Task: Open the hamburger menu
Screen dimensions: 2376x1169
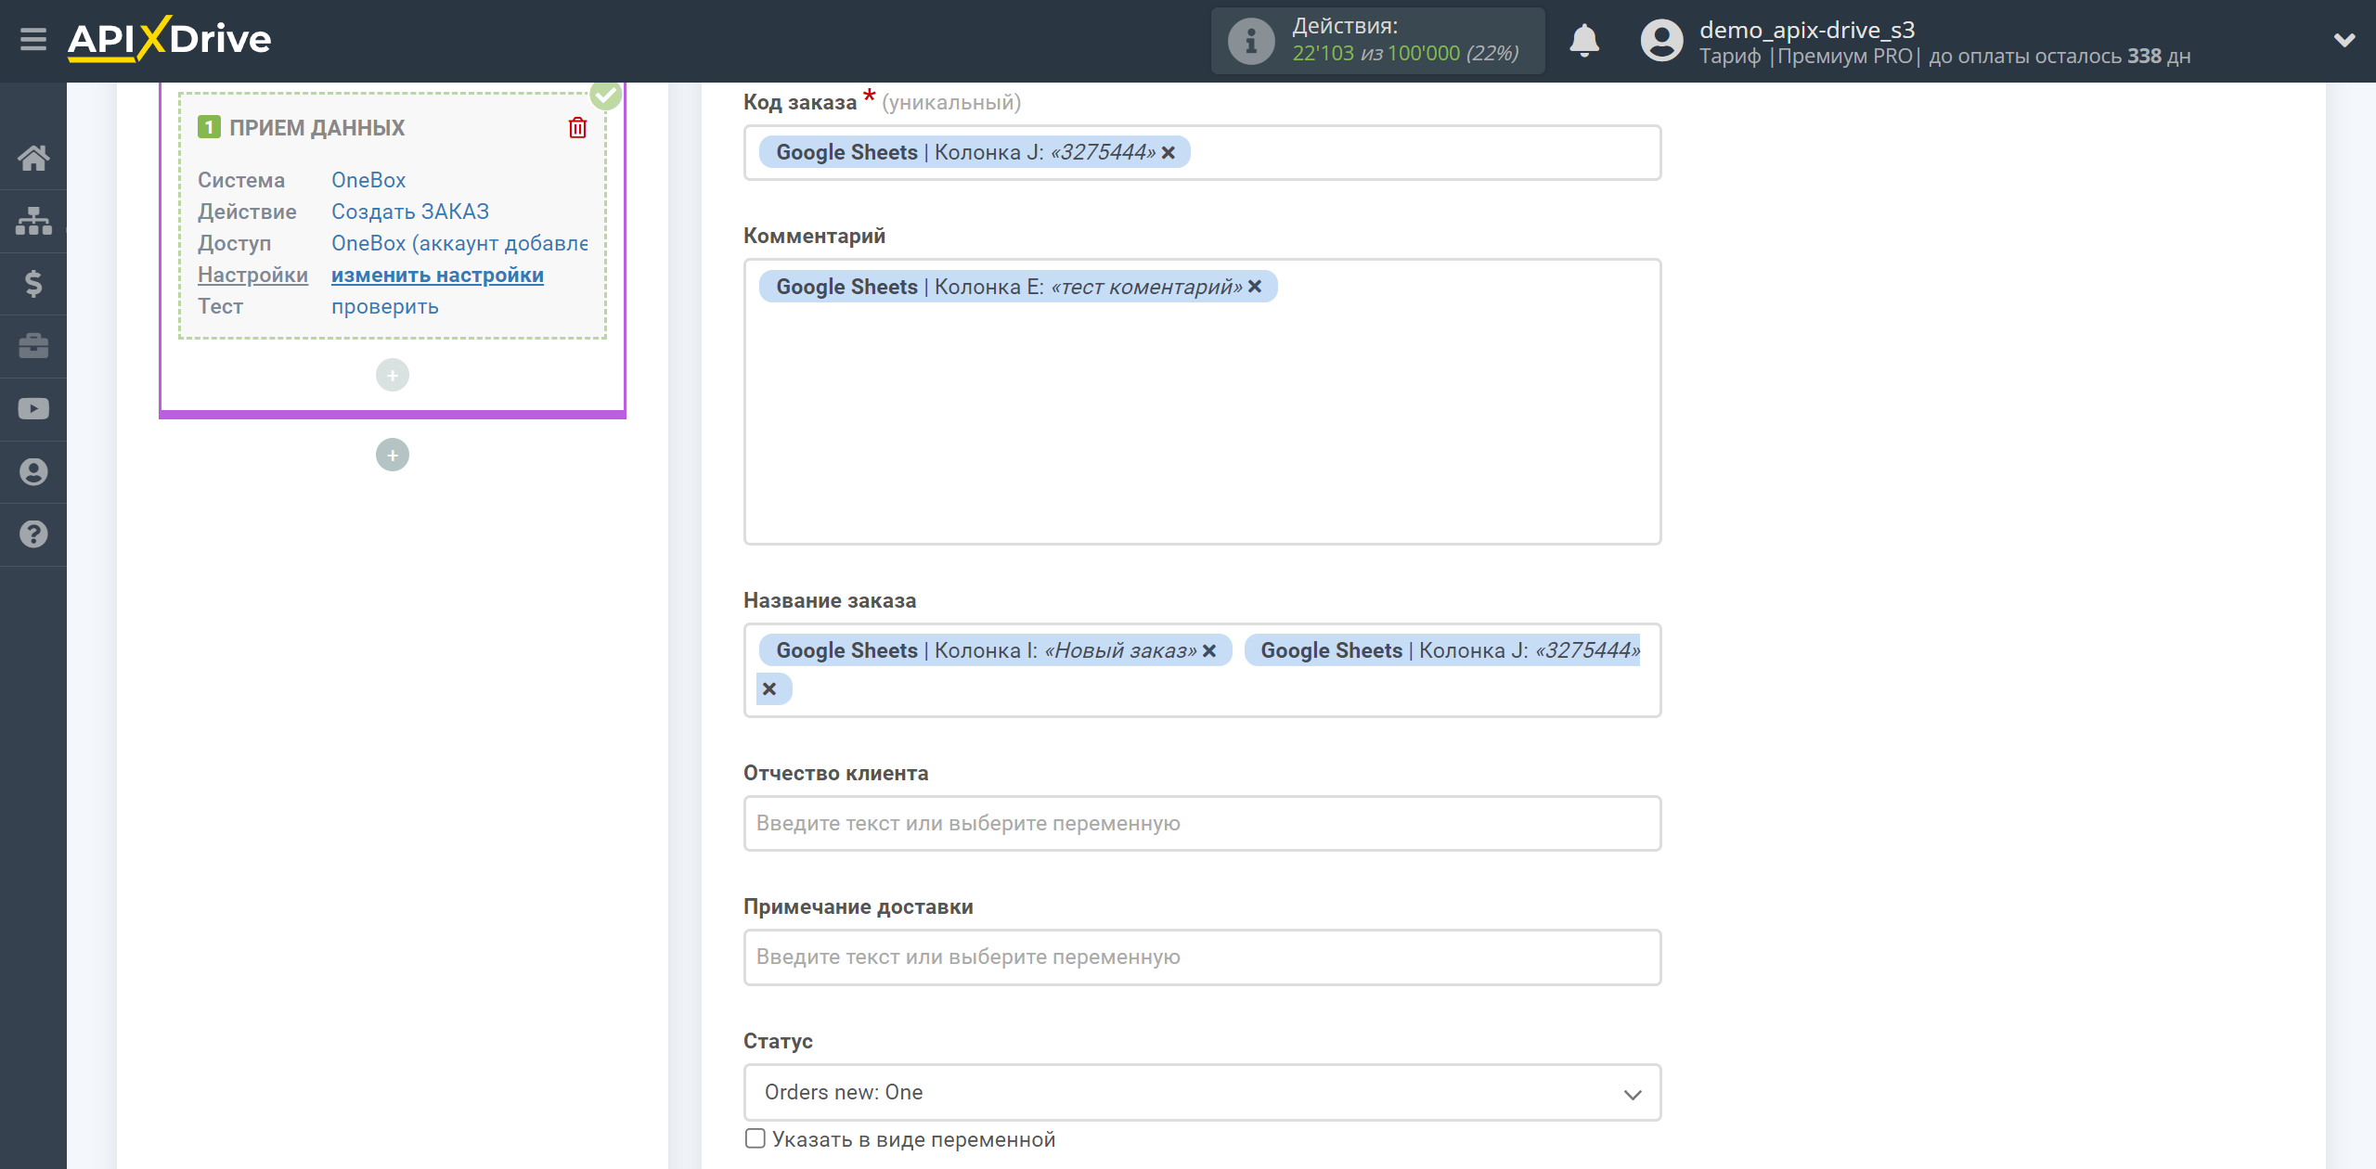Action: 33,40
